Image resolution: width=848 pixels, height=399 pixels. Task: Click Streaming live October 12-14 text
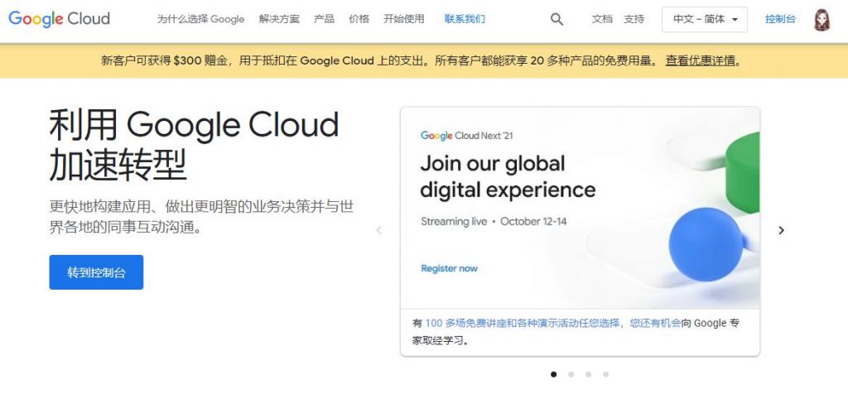(494, 221)
